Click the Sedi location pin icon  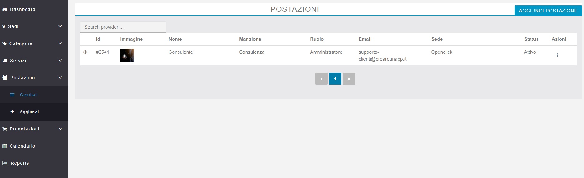4,27
